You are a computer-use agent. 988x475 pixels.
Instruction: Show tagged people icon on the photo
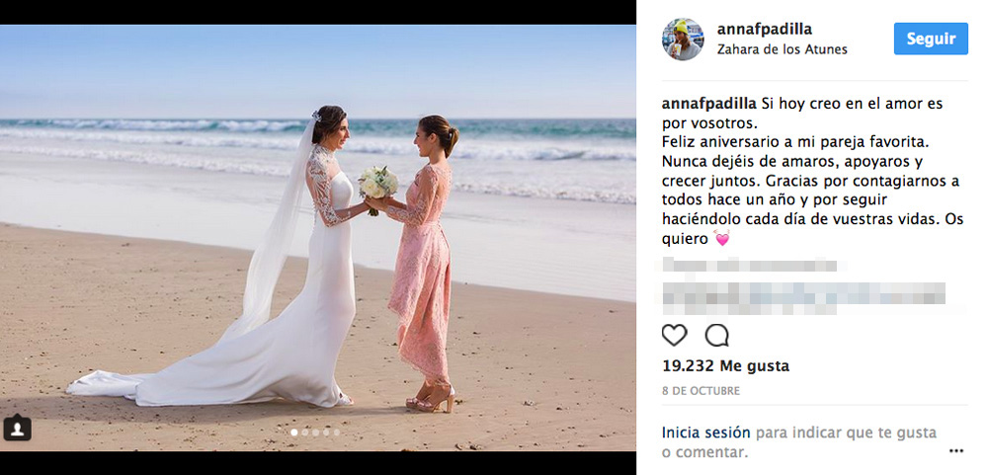tap(17, 429)
